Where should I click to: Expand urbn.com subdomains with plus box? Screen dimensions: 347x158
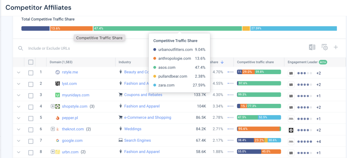point(53,152)
